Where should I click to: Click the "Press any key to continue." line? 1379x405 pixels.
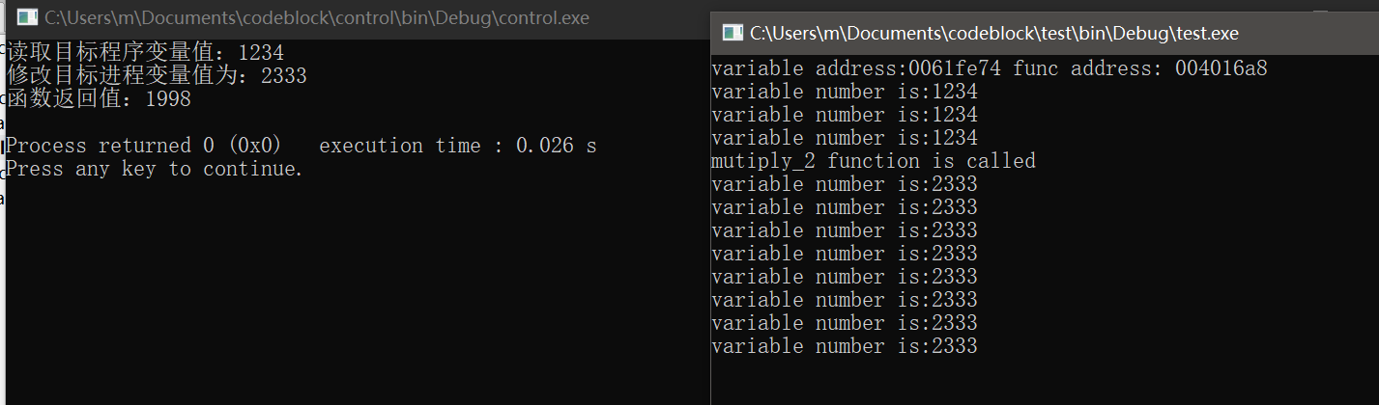155,170
